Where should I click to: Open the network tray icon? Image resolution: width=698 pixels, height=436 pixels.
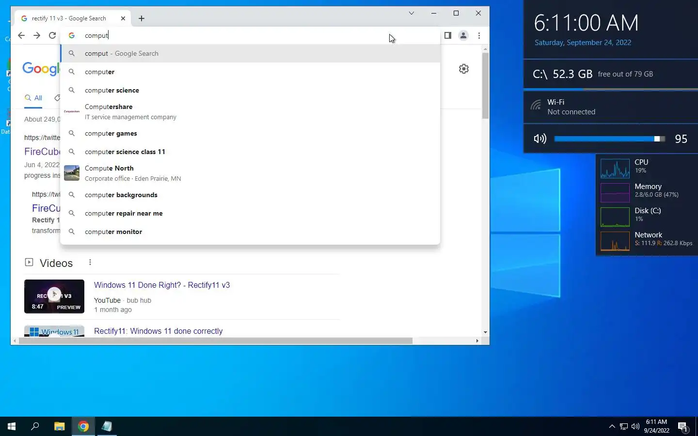624,426
